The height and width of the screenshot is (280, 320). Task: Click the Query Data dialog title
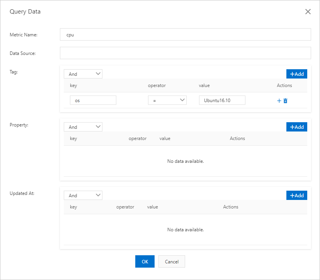pyautogui.click(x=25, y=12)
